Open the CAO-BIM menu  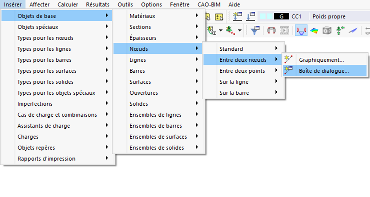(209, 4)
